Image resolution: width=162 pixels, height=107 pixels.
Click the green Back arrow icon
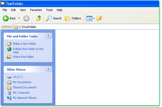click(6, 18)
